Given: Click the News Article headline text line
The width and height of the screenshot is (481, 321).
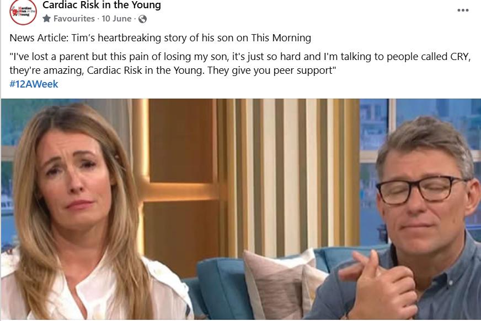Looking at the screenshot, I should click(160, 37).
